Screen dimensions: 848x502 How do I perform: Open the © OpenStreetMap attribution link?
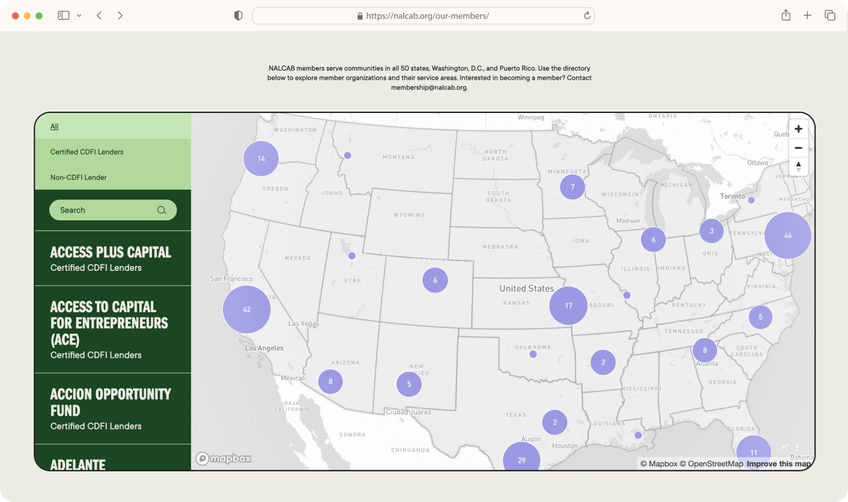tap(711, 464)
